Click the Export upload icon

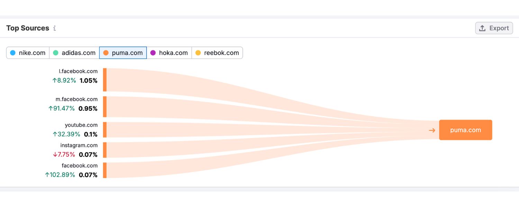click(482, 28)
